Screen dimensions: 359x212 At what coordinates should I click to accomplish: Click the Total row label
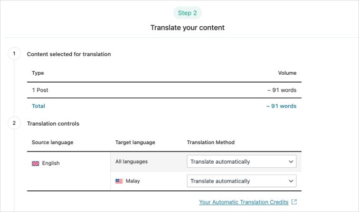[39, 106]
